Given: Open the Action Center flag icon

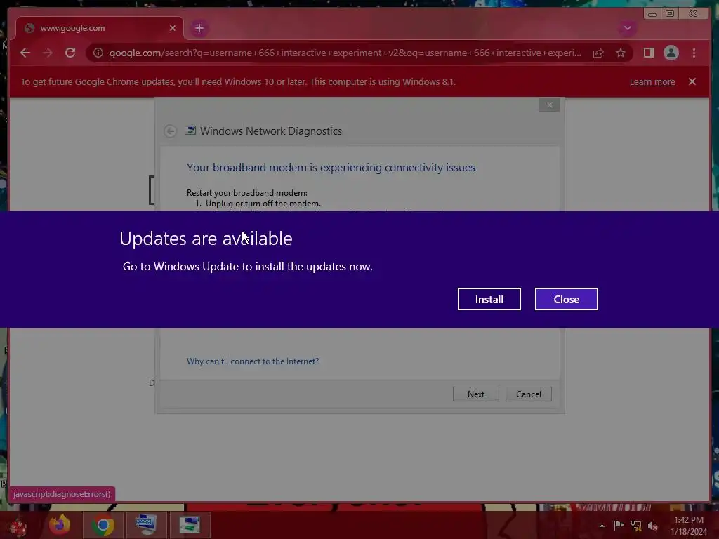Looking at the screenshot, I should pyautogui.click(x=619, y=525).
